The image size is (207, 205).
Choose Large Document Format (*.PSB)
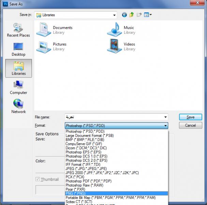(x=117, y=136)
